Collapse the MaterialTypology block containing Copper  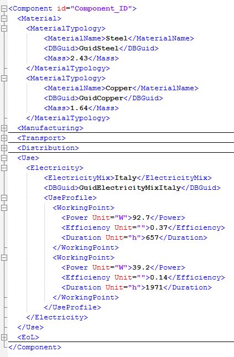4,79
